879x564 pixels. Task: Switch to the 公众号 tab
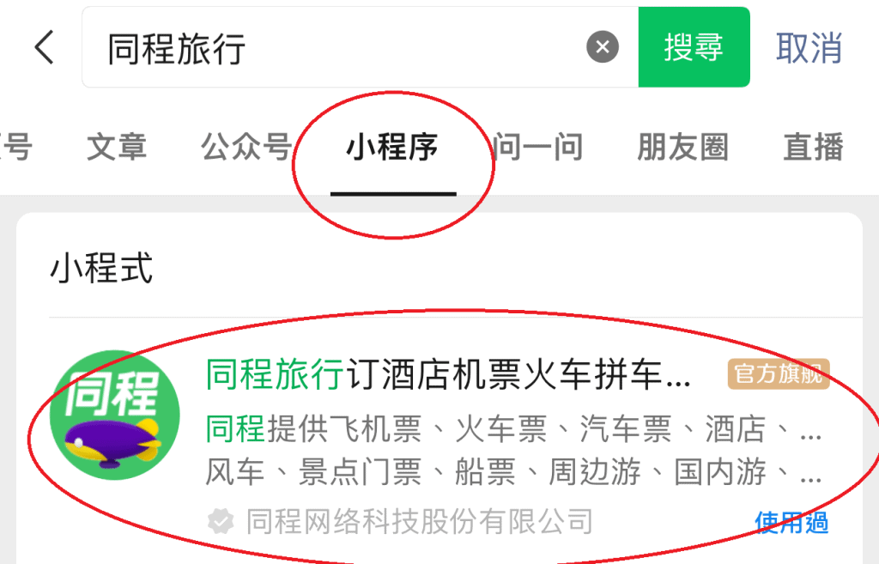(x=247, y=147)
